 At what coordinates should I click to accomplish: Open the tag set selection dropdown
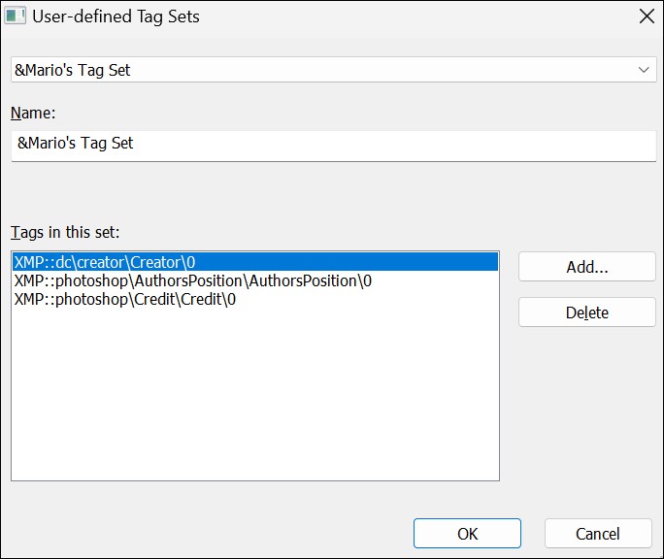pos(334,70)
